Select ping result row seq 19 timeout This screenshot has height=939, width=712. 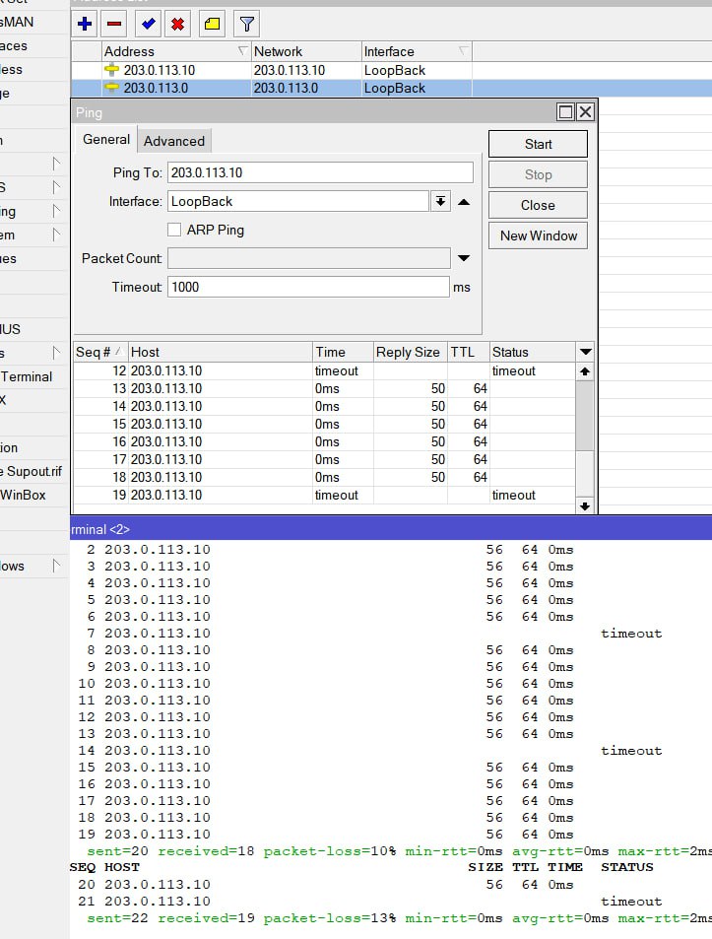point(324,496)
